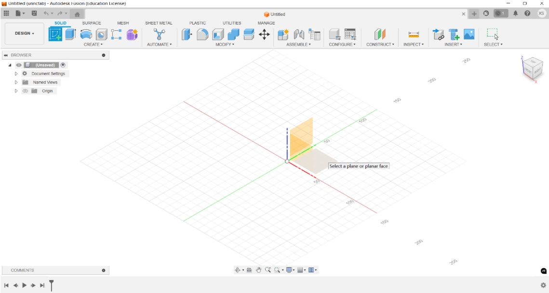Screen dimensions: 549x293
Task: Open the MODIFY dropdown menu
Action: click(x=225, y=44)
